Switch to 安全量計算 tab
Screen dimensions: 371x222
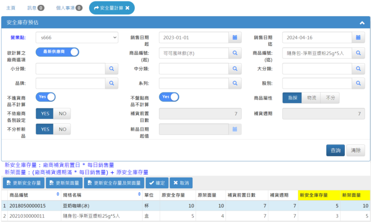coord(112,8)
